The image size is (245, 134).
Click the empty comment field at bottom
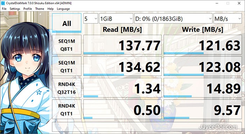point(147,127)
